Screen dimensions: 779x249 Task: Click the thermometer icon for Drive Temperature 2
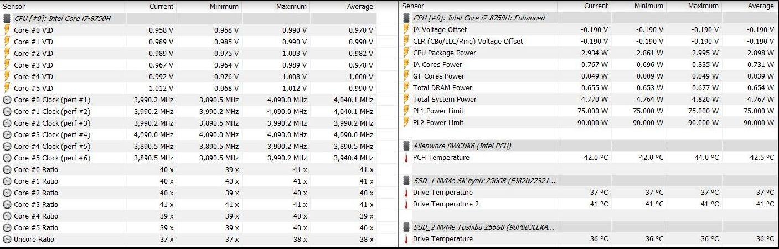pos(406,204)
